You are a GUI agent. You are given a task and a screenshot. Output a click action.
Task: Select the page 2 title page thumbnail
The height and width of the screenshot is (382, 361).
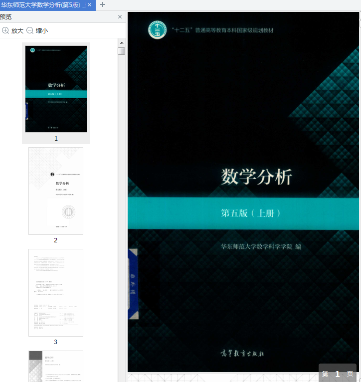56,191
